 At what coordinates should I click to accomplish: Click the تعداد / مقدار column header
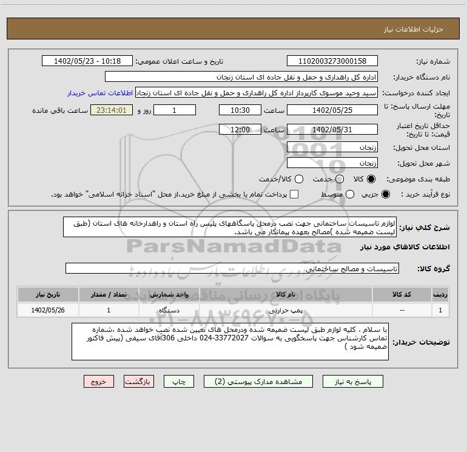tap(109, 294)
